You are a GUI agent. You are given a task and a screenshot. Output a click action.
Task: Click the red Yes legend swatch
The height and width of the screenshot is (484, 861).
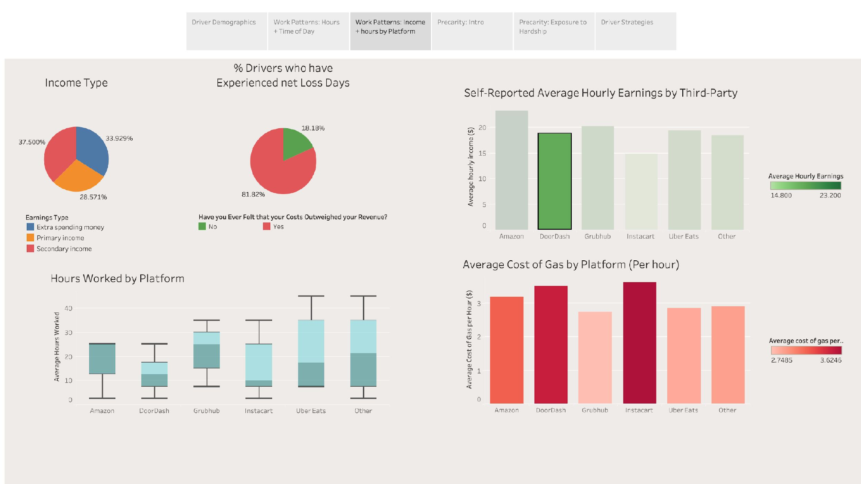[x=266, y=226]
